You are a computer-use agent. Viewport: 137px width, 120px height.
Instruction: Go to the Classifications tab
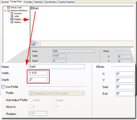point(51,2)
